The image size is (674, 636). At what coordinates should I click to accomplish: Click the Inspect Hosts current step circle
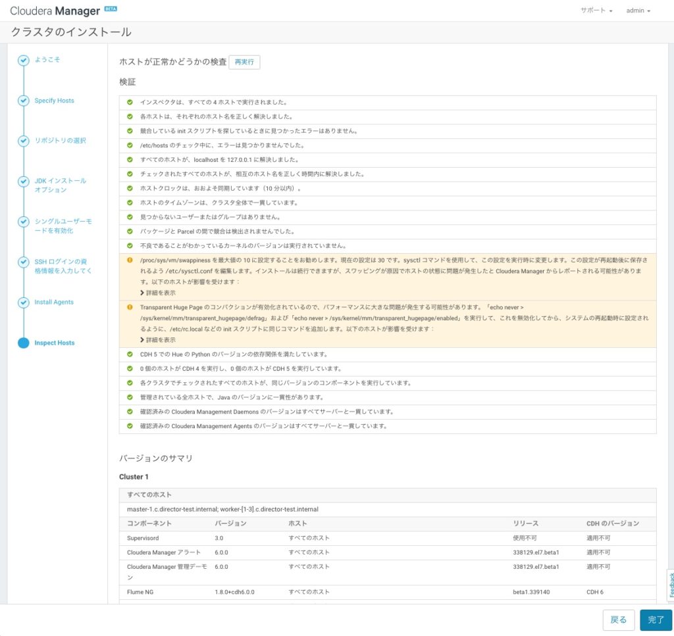tap(23, 343)
